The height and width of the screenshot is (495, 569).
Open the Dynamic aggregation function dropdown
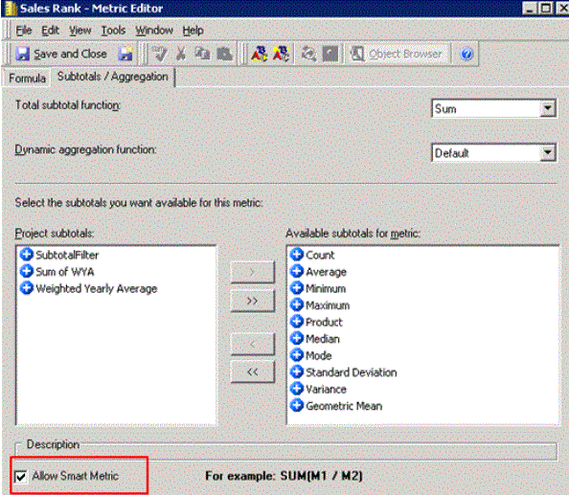pyautogui.click(x=548, y=152)
